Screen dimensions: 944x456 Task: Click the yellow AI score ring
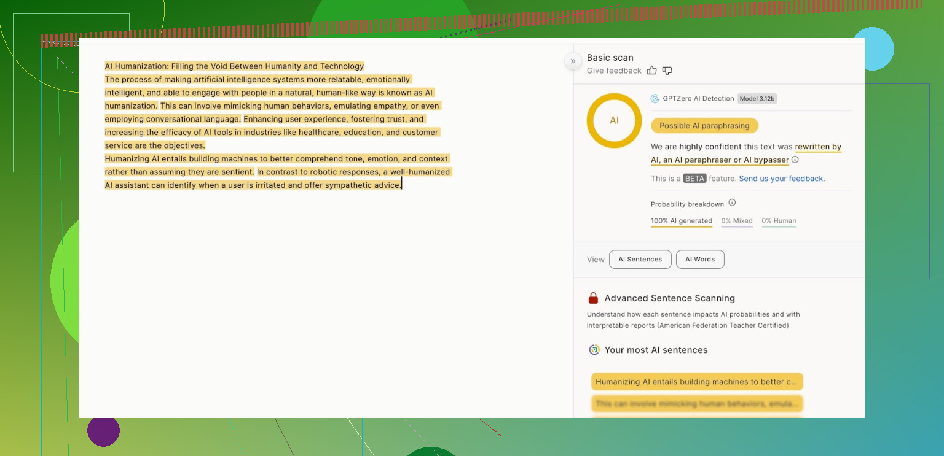[x=614, y=120]
